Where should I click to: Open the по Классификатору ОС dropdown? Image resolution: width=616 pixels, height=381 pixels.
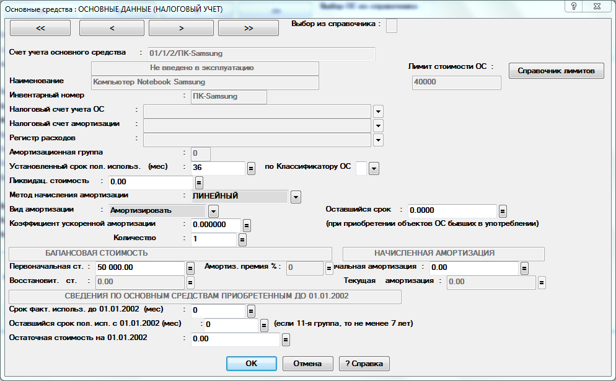374,168
